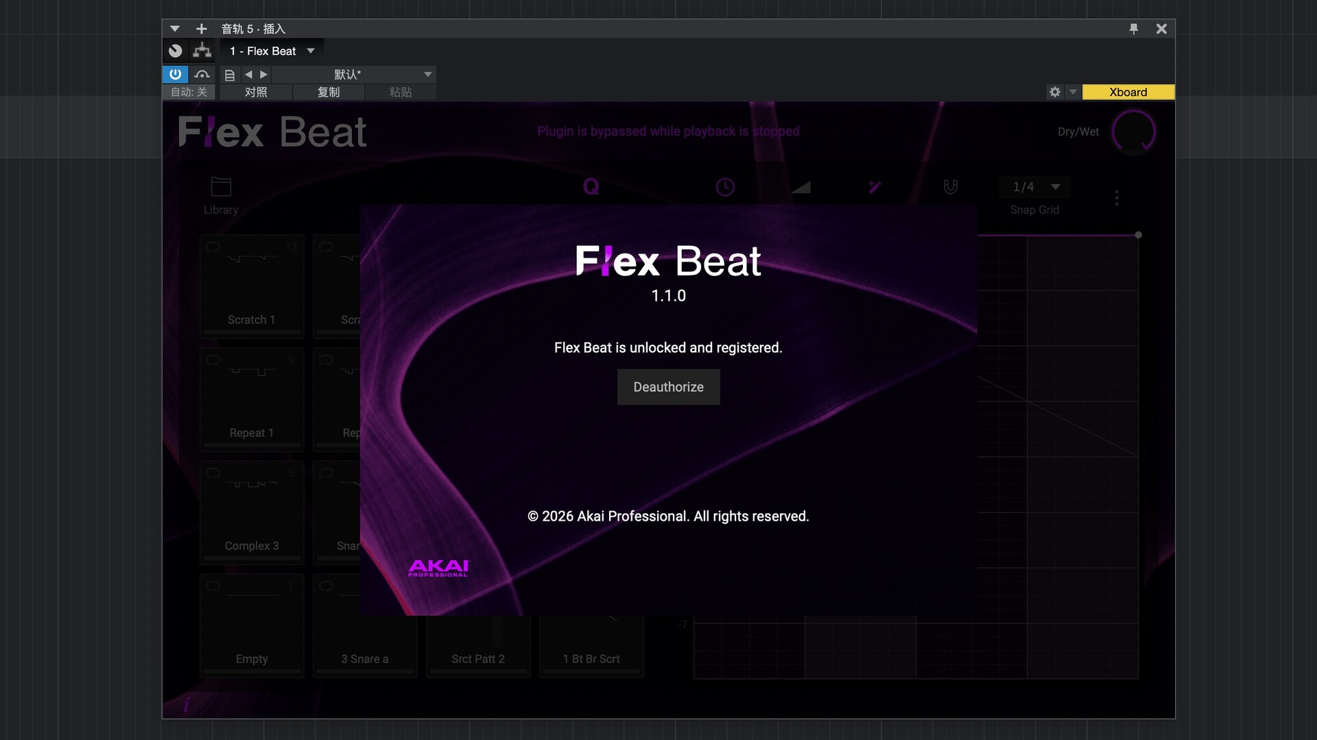1317x740 pixels.
Task: Click the round knob view icon
Action: [x=176, y=51]
